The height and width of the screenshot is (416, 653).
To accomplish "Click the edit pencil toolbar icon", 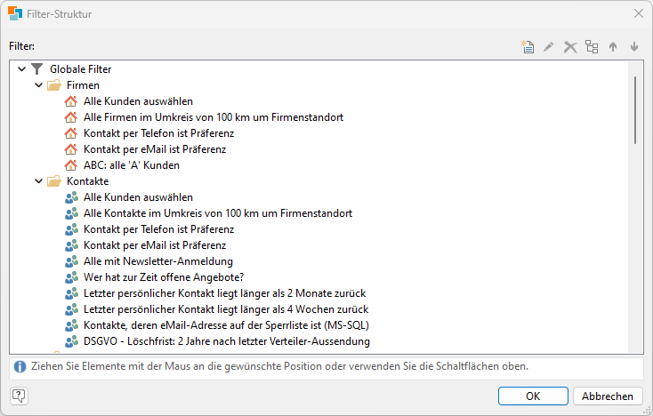I will pos(549,47).
